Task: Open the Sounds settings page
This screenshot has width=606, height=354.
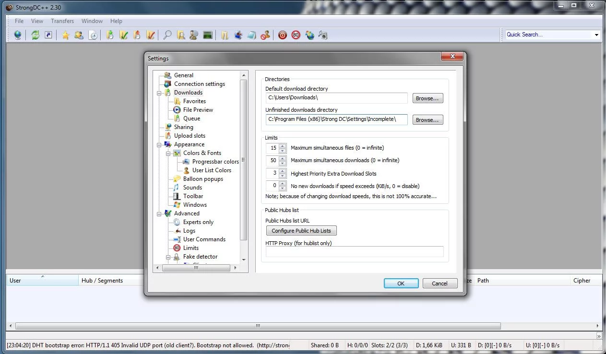Action: point(192,188)
